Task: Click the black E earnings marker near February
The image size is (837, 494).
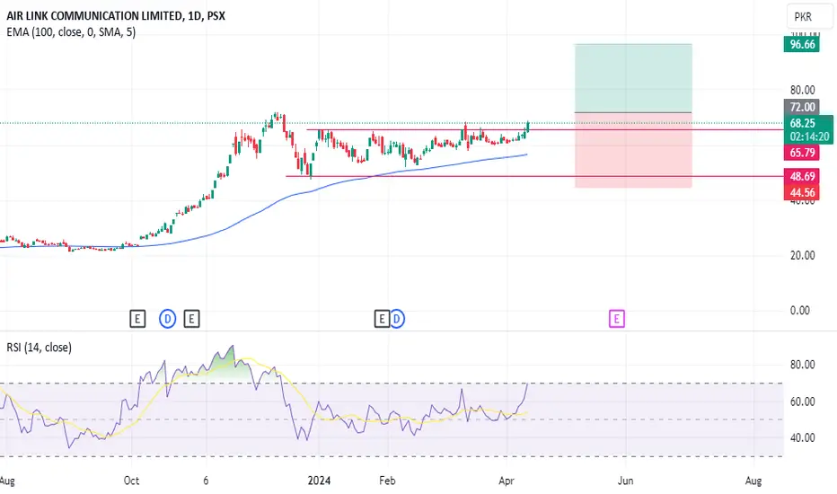Action: pyautogui.click(x=382, y=319)
